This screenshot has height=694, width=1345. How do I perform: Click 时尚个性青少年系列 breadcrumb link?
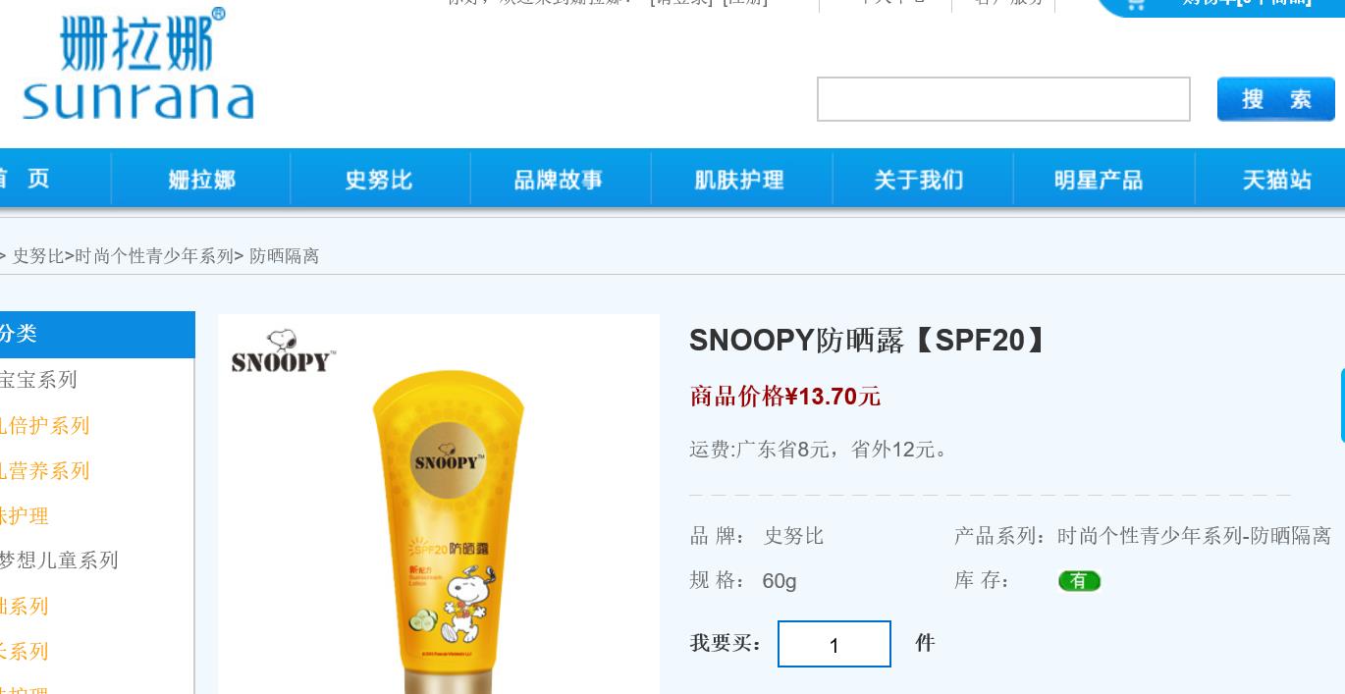[x=154, y=256]
